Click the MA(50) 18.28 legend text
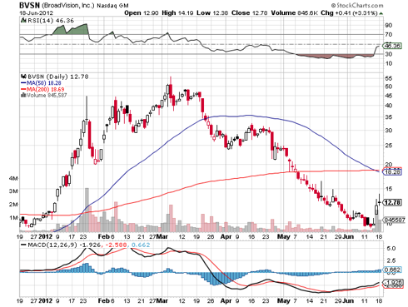408x307 pixels. point(44,83)
